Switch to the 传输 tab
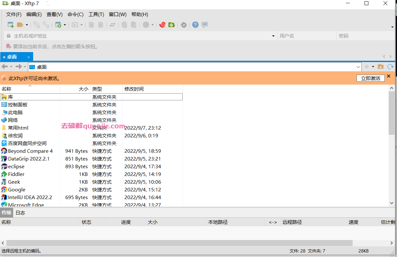Screen dimensions: 397x257 coord(6,213)
